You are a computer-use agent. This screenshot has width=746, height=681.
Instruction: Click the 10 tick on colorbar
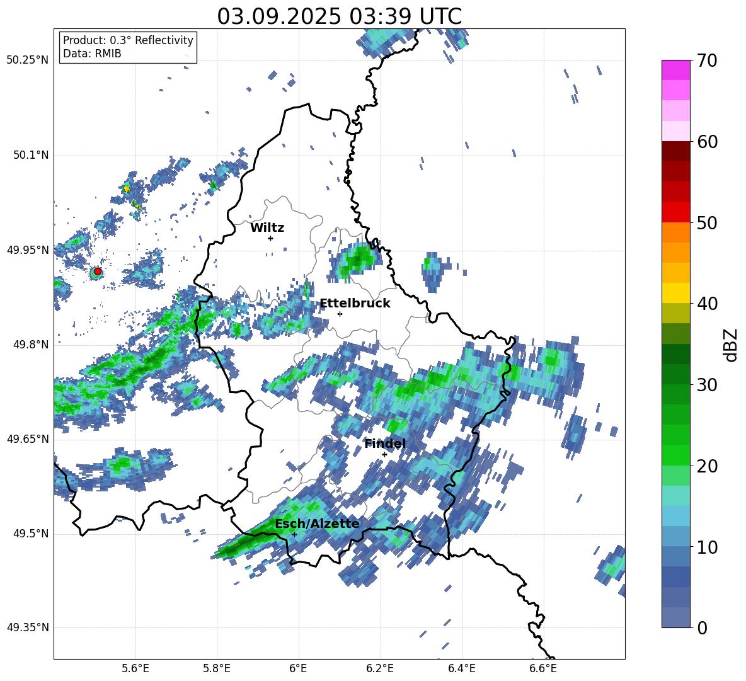[707, 547]
